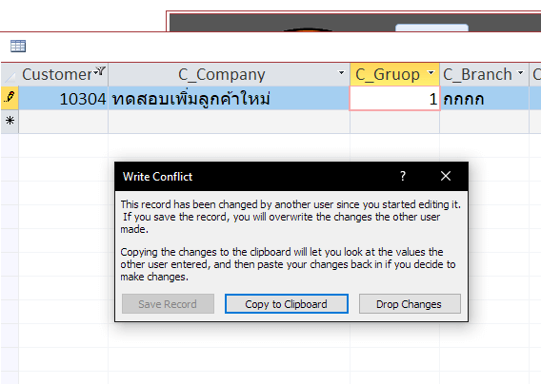
Task: Click the filter icon on Customer column
Action: coord(100,70)
